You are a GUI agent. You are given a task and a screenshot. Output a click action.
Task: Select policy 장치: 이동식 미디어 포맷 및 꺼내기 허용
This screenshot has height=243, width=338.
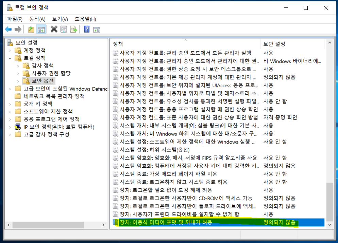coord(218,222)
